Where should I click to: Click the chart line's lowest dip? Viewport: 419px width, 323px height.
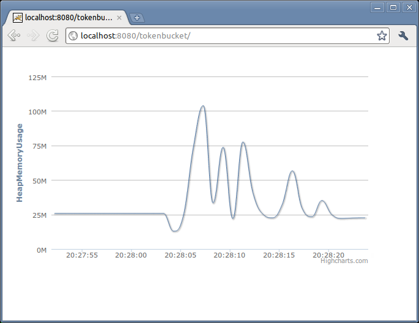[x=175, y=231]
